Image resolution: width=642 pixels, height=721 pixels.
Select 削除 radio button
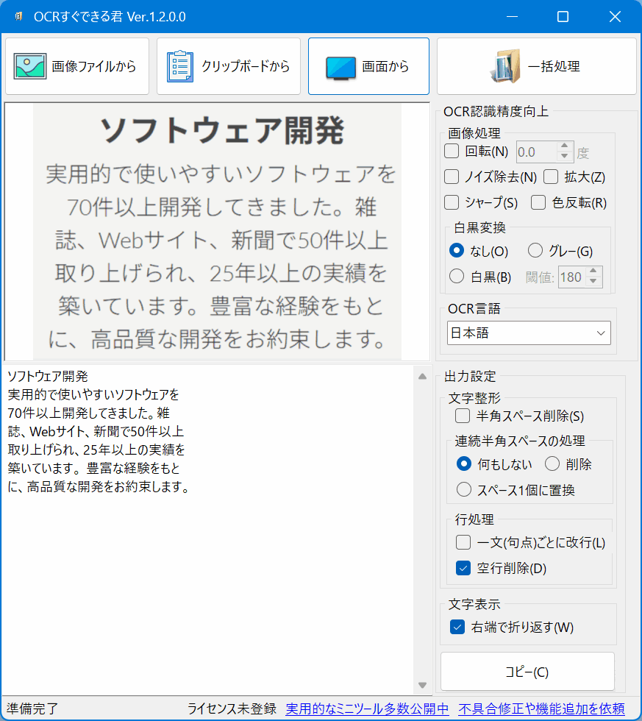552,464
